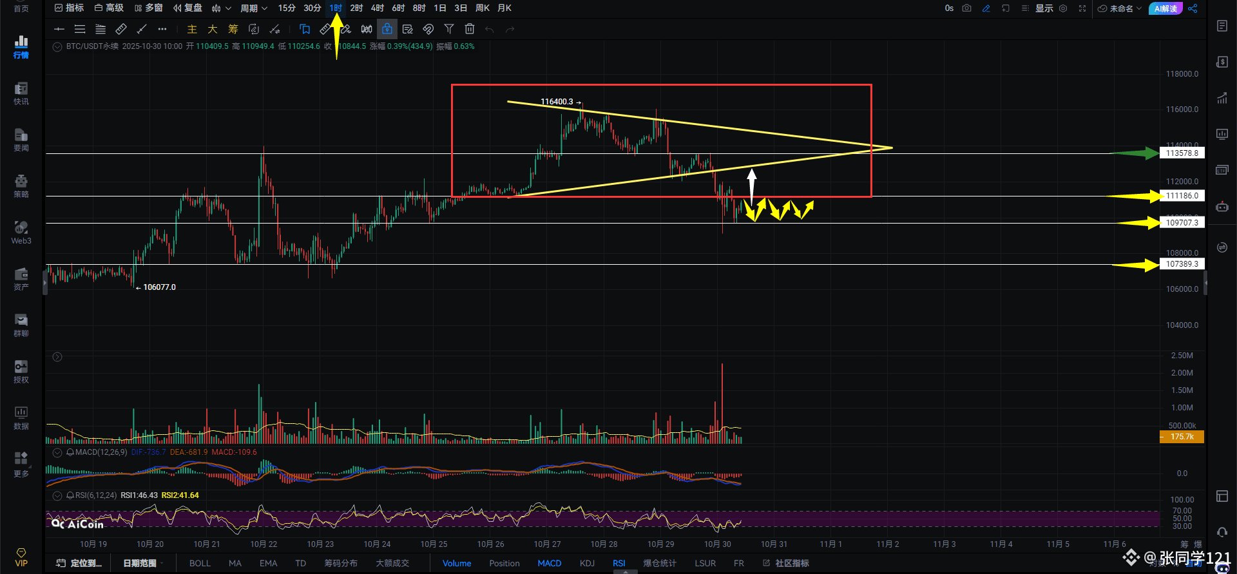The height and width of the screenshot is (574, 1237).
Task: Collapse the volume panel circle arrow
Action: point(57,357)
